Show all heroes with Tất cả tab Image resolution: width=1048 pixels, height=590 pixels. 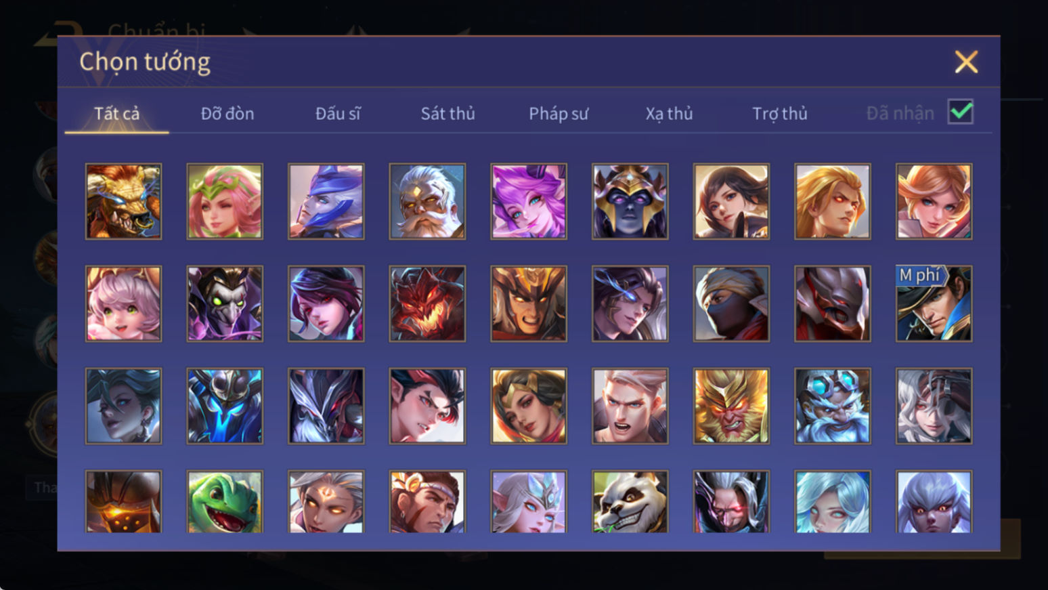pyautogui.click(x=116, y=113)
